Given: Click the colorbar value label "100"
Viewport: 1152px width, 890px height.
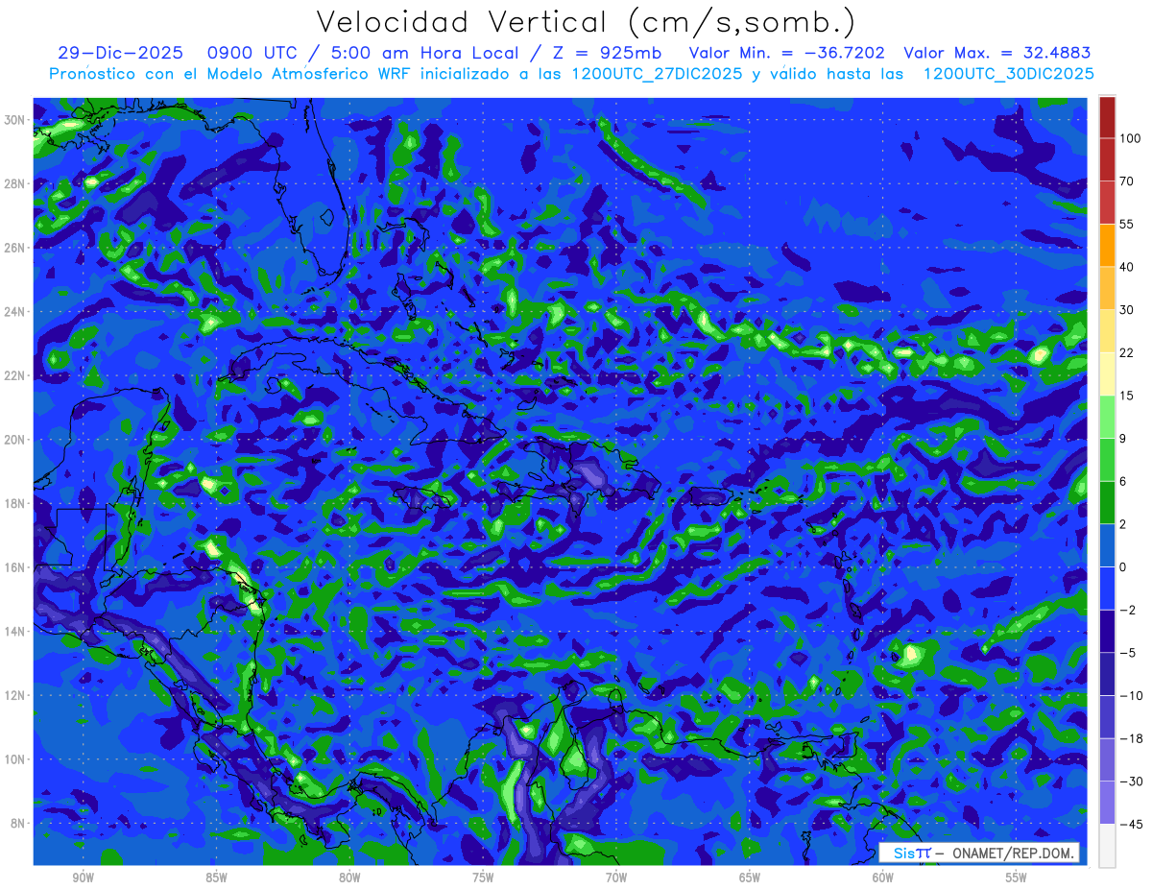Looking at the screenshot, I should tap(1130, 138).
